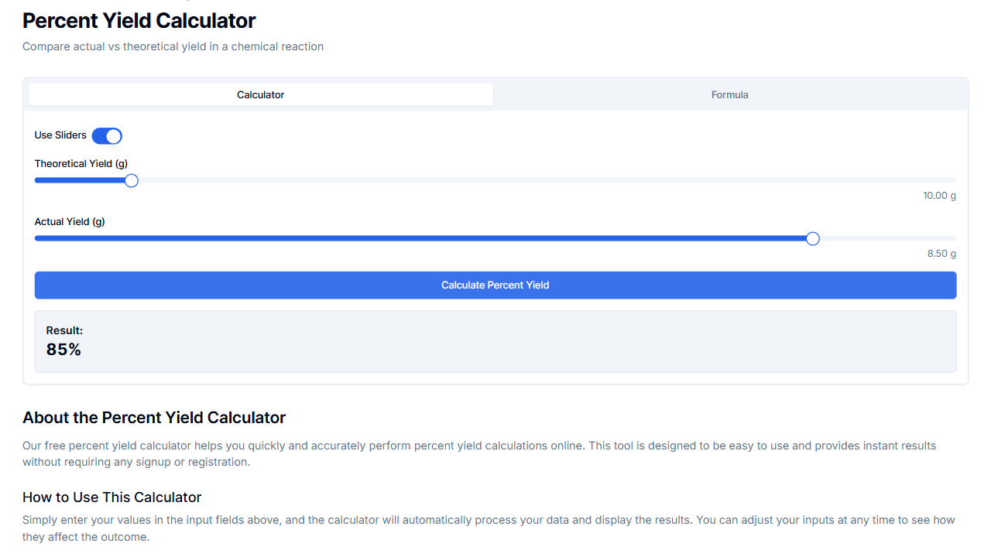Screen dimensions: 991x557
Task: Click the 8.50 g value label
Action: [941, 253]
